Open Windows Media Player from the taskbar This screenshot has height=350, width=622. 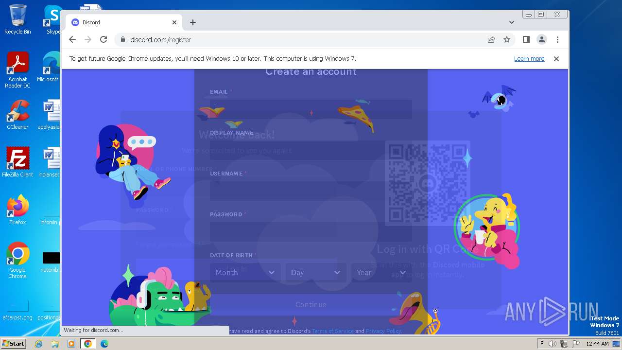71,344
